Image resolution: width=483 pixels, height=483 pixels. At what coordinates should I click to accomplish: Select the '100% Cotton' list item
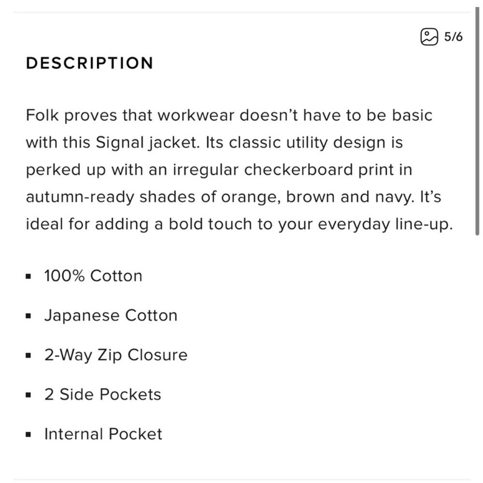pyautogui.click(x=93, y=276)
